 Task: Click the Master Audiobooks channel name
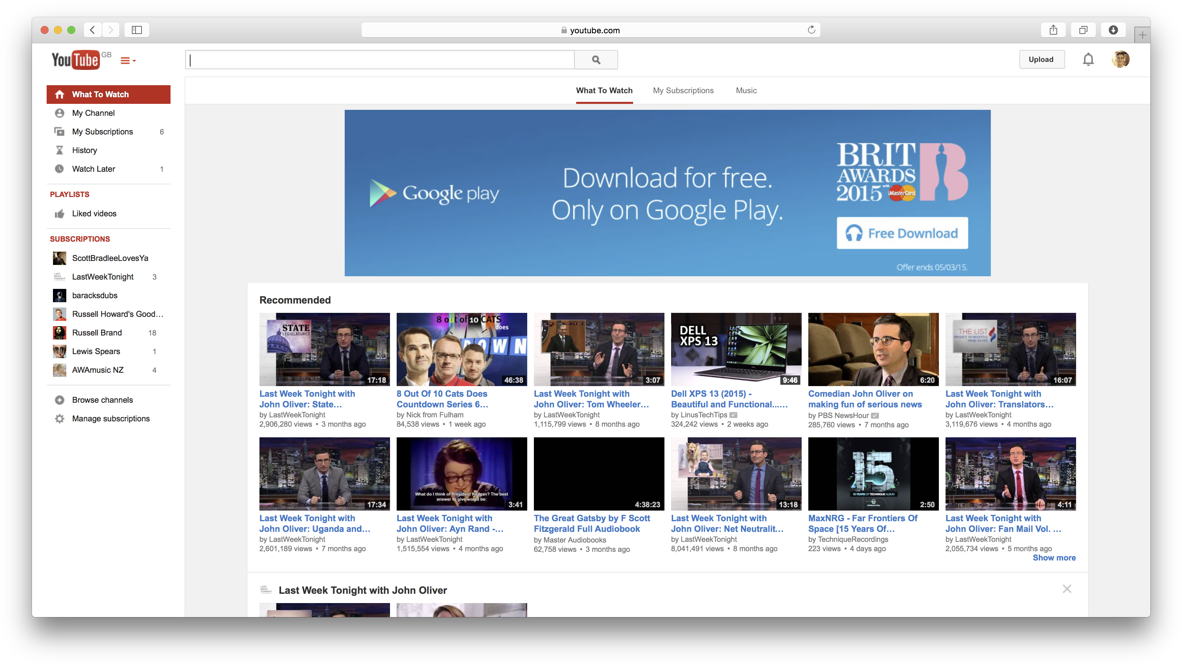575,540
